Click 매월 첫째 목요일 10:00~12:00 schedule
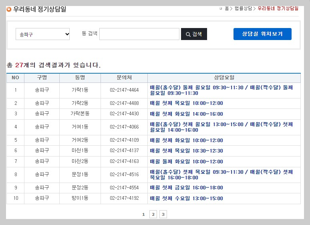 [186, 103]
